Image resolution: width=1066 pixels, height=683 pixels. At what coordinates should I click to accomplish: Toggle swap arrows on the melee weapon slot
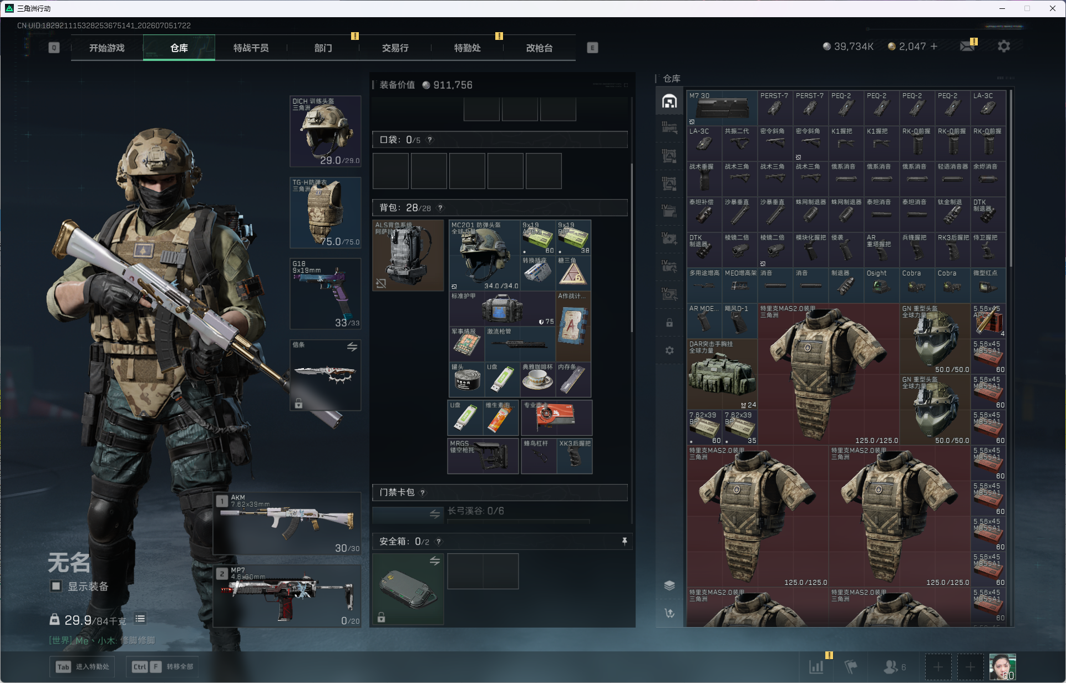(352, 347)
